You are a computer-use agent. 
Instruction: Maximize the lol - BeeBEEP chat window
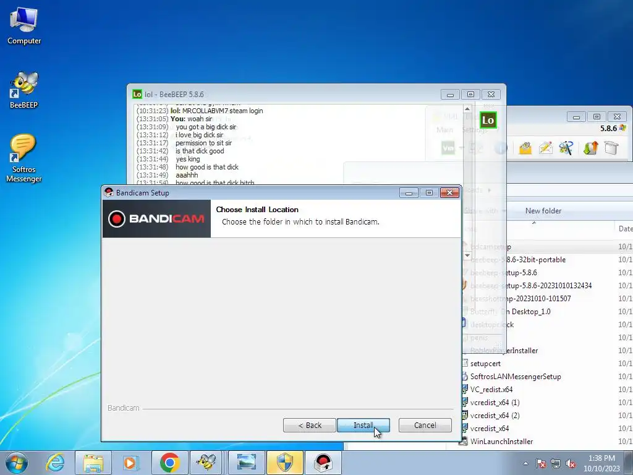coord(470,95)
